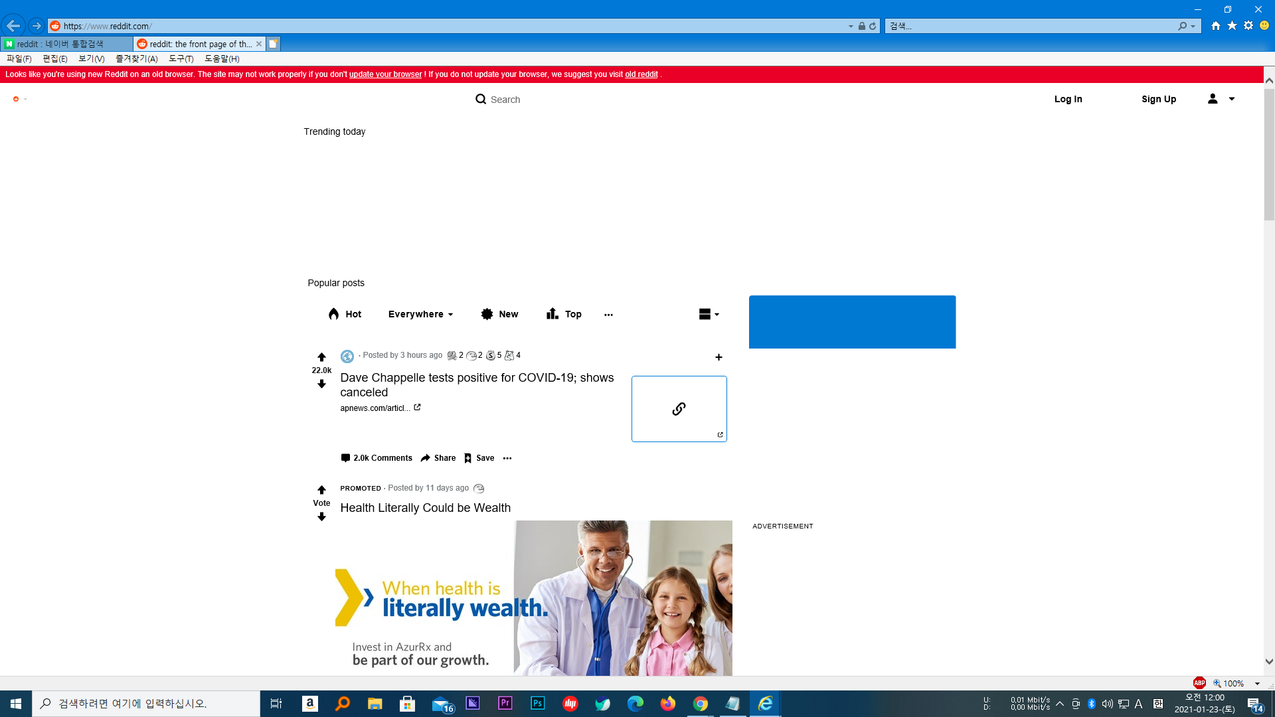Open Firefox from the Windows taskbar

(667, 704)
